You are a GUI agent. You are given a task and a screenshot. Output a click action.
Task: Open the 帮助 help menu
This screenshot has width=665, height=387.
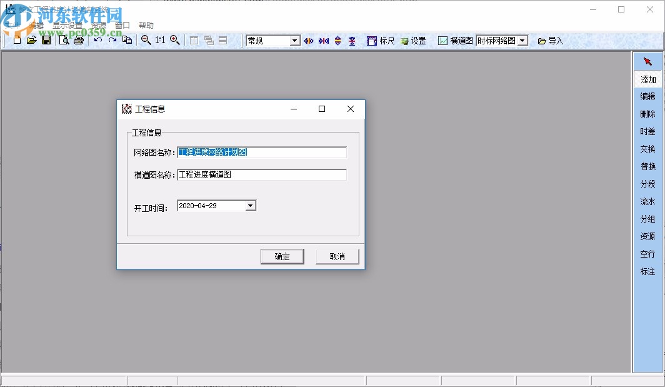(146, 25)
